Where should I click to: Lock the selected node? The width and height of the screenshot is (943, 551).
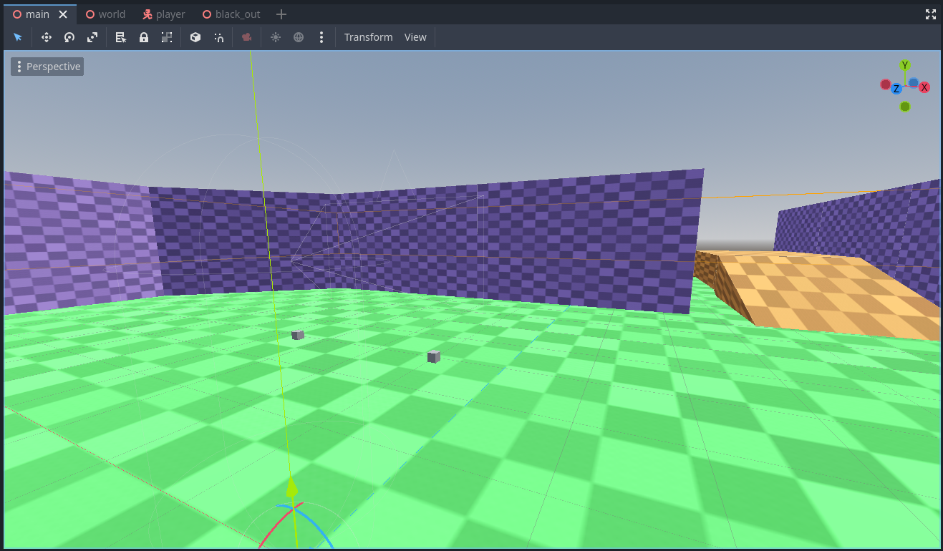pyautogui.click(x=143, y=36)
